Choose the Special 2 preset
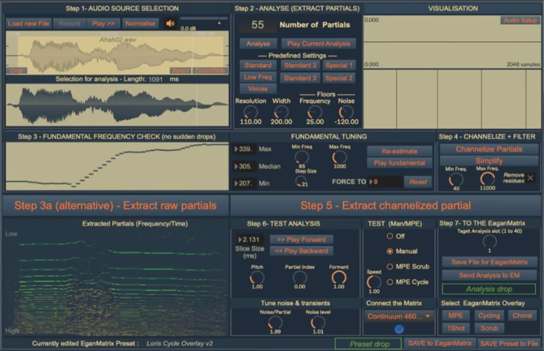The image size is (544, 351). [339, 78]
